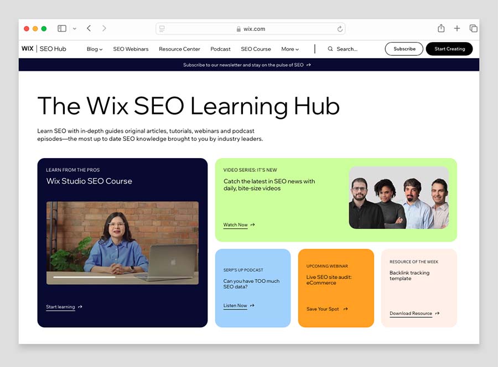Image resolution: width=498 pixels, height=367 pixels.
Task: Click the "SERP'S UP PODCAST" label
Action: tap(243, 270)
